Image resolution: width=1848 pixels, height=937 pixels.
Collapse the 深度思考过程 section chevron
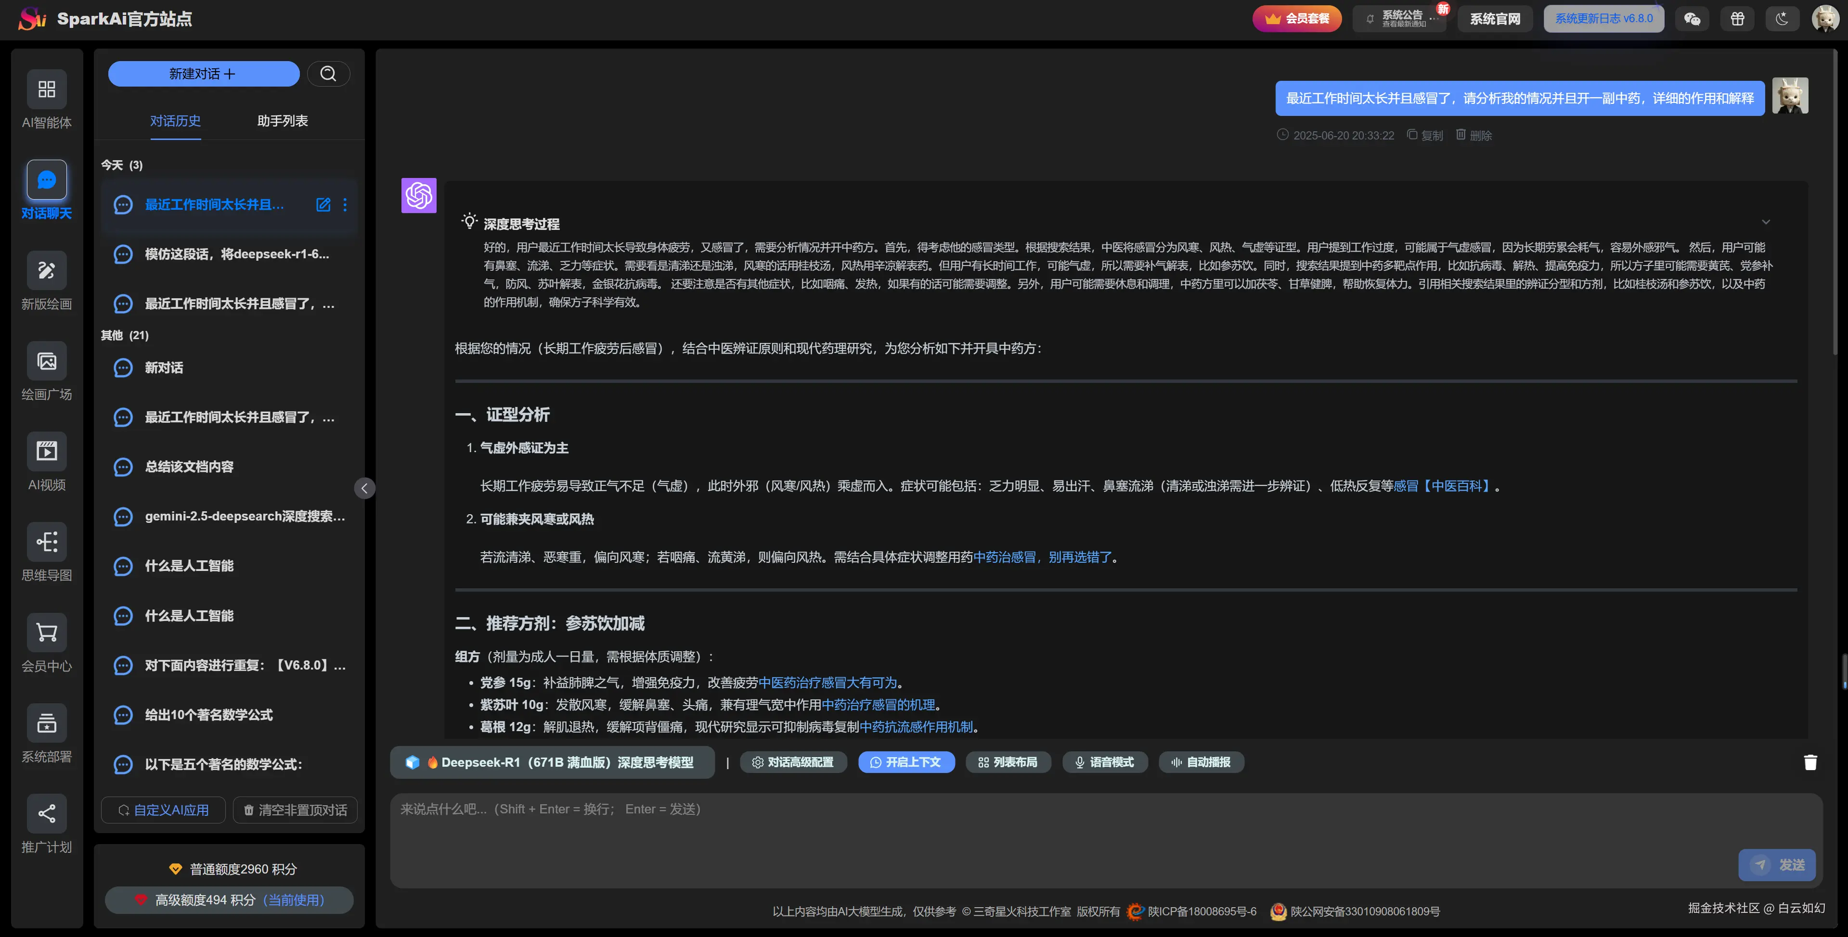[x=1766, y=222]
